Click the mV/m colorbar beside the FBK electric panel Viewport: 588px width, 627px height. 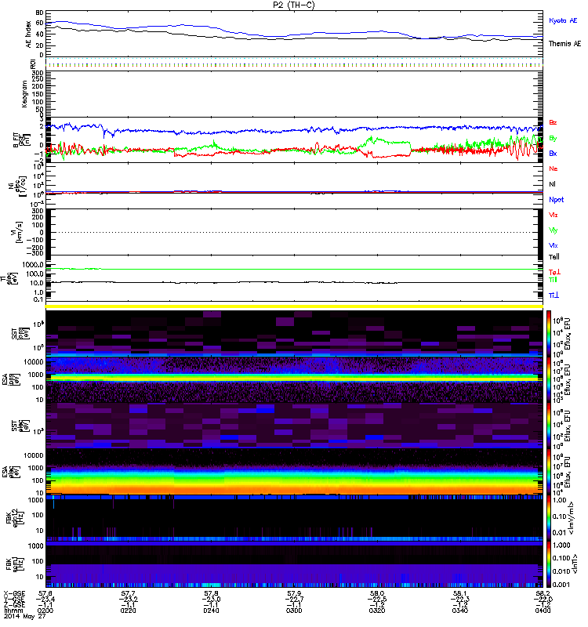[549, 518]
